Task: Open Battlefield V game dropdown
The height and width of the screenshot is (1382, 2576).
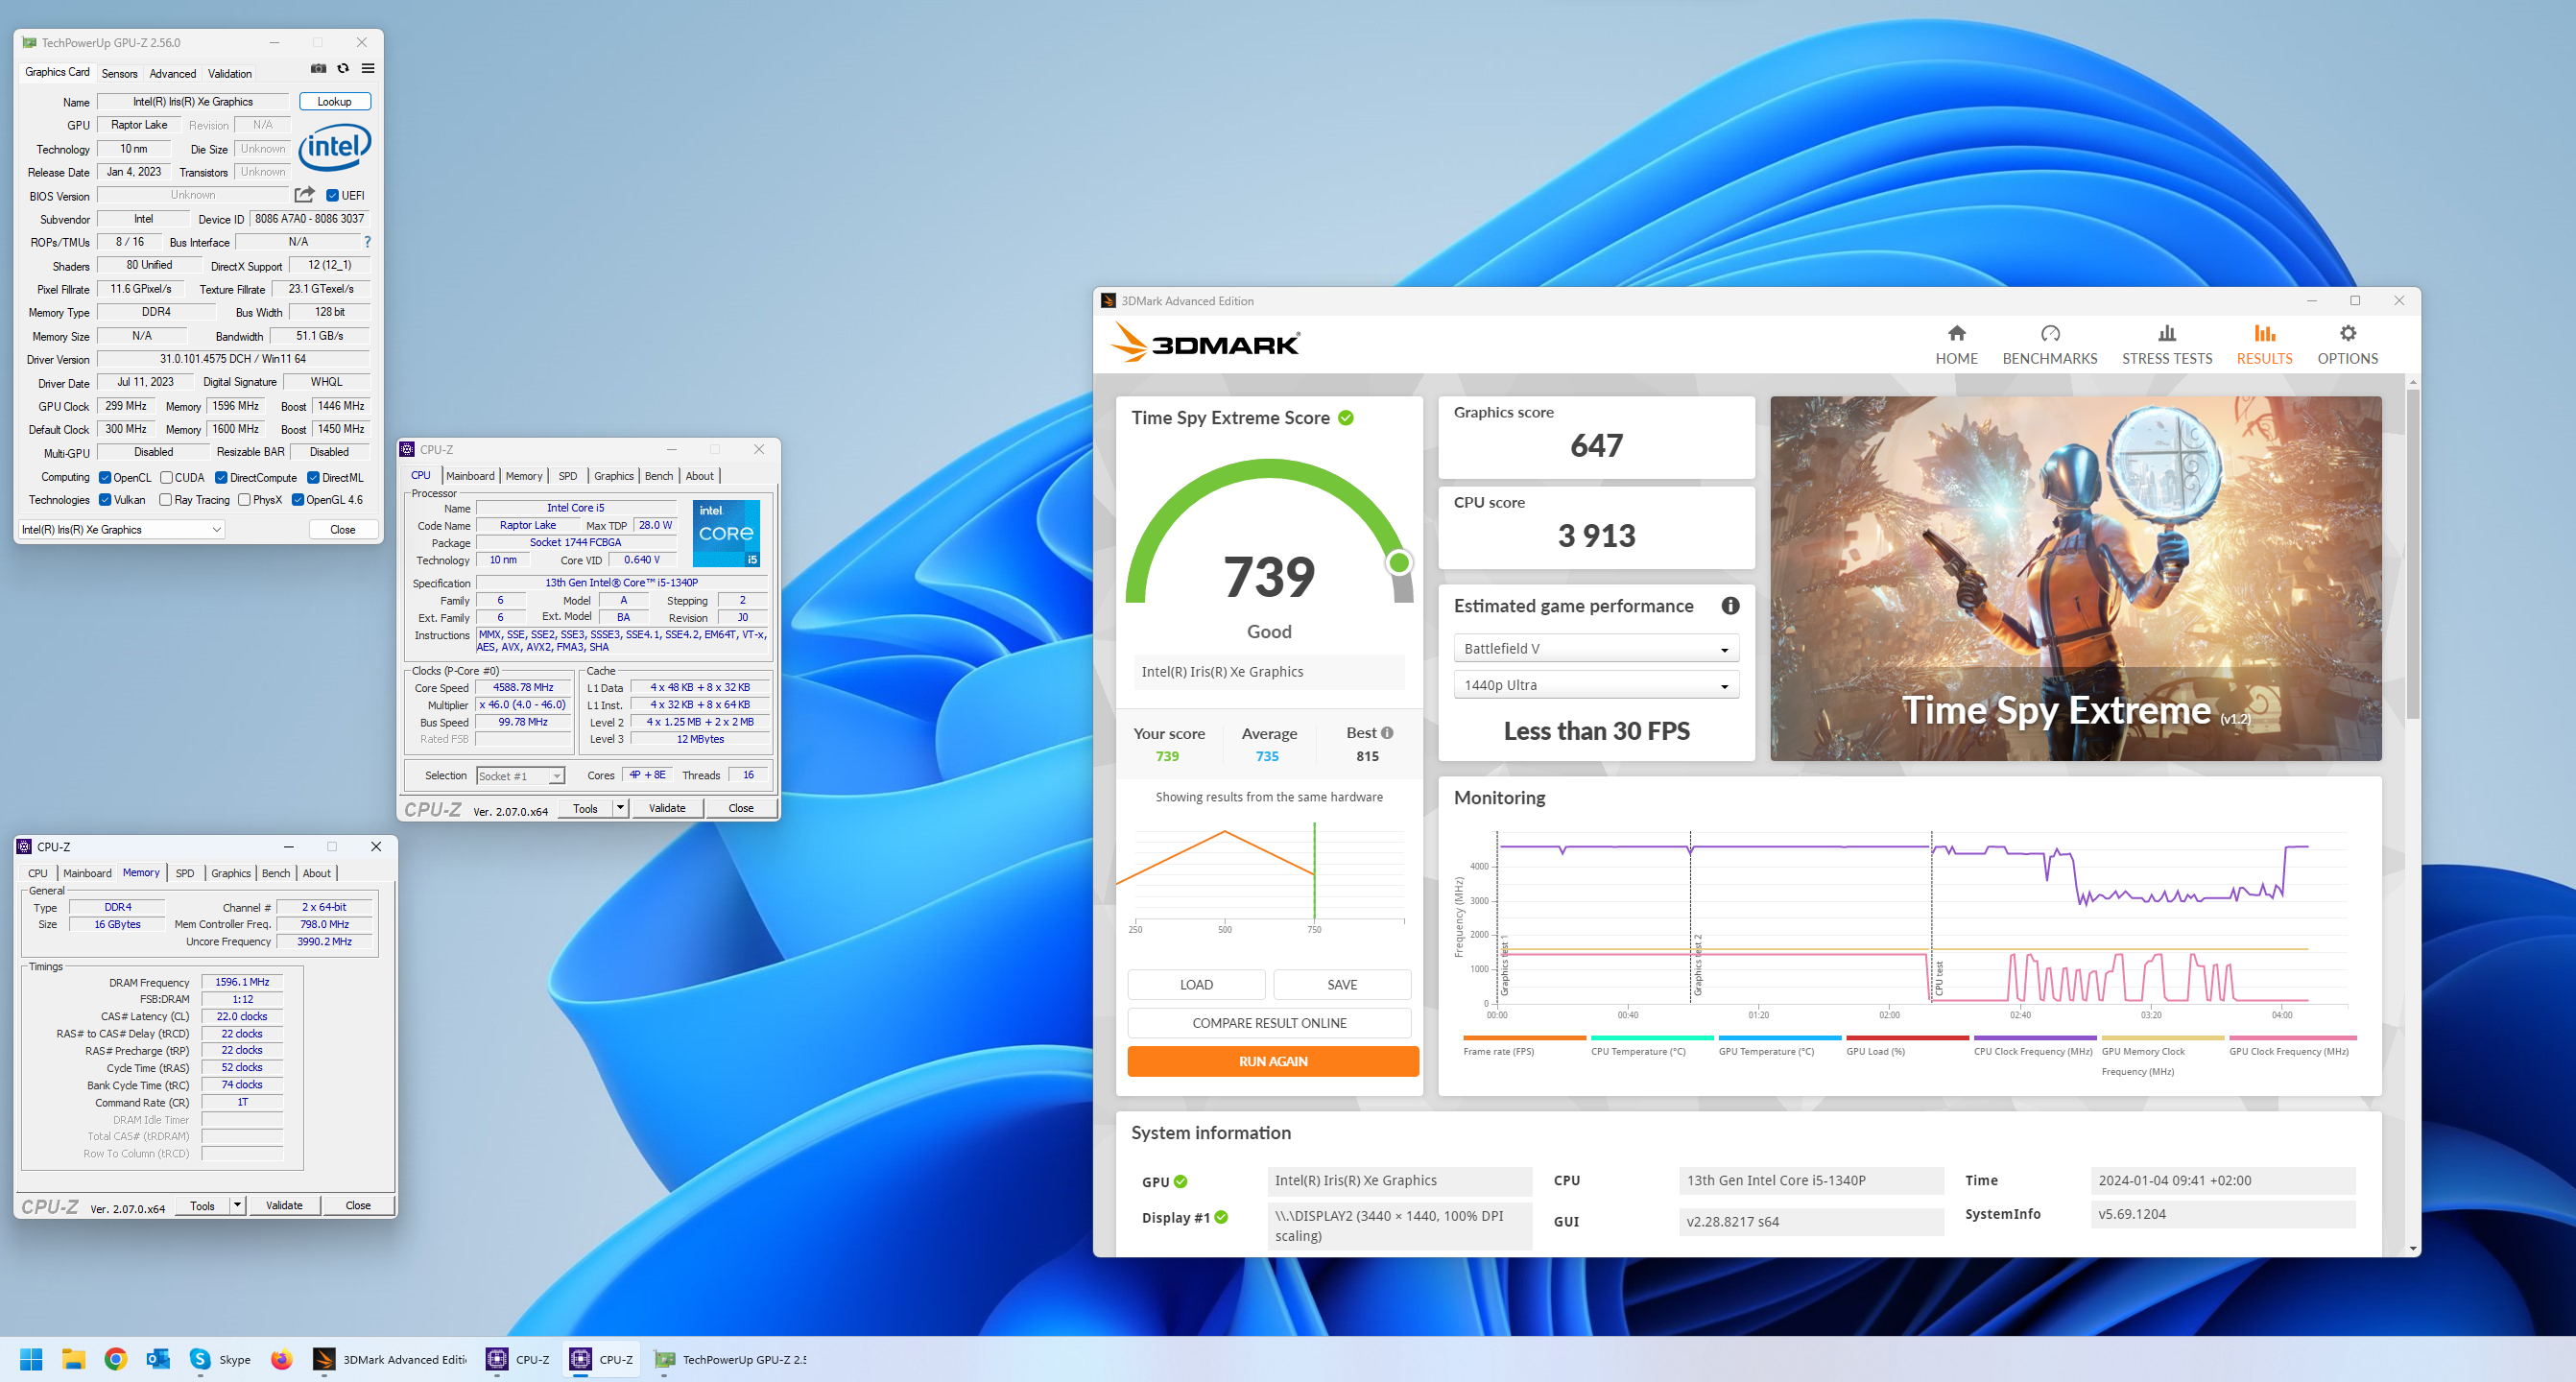Action: pos(1596,649)
